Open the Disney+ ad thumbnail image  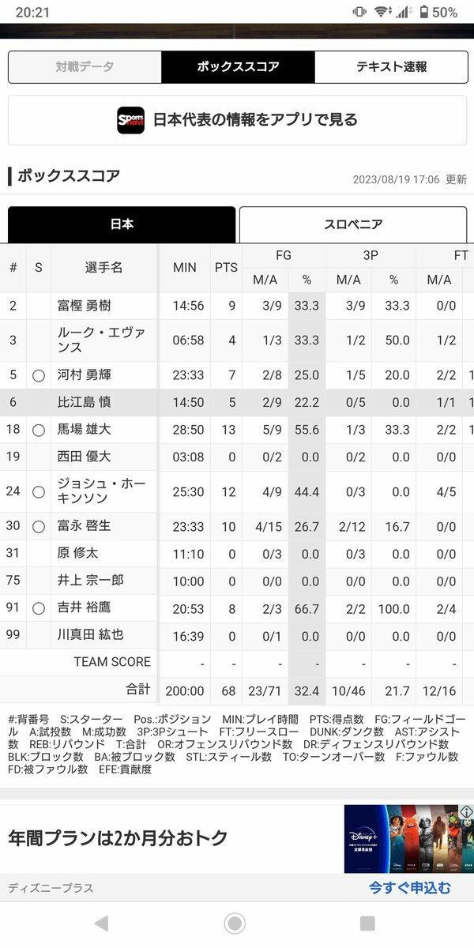[x=408, y=838]
